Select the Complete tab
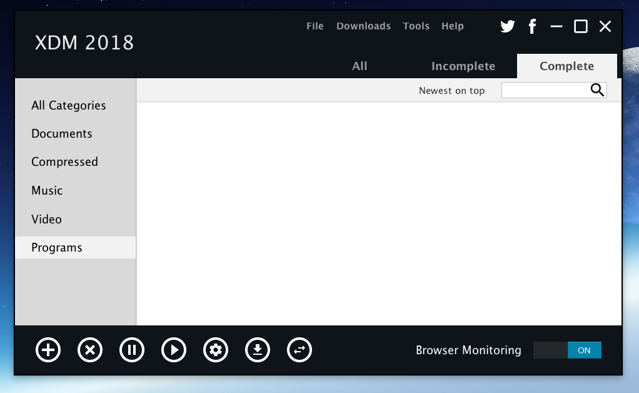639x393 pixels. click(x=567, y=66)
